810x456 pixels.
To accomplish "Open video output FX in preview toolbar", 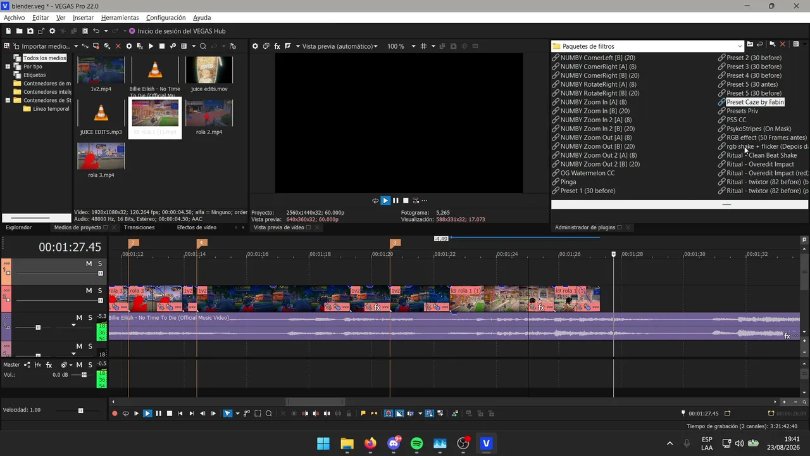I will [x=277, y=46].
